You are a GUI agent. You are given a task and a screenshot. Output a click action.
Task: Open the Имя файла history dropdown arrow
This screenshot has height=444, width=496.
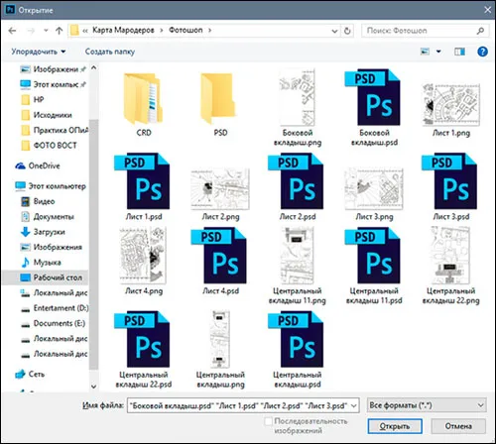point(353,405)
